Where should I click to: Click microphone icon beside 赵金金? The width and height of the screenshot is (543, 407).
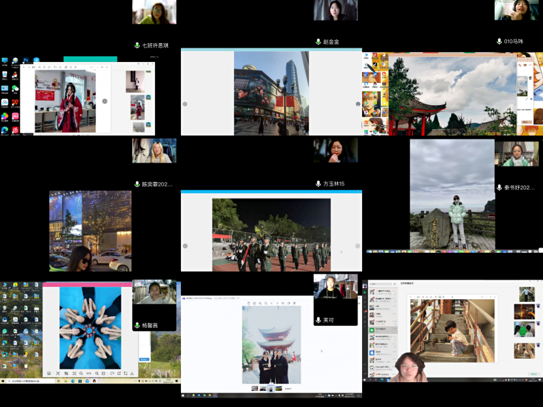[318, 41]
